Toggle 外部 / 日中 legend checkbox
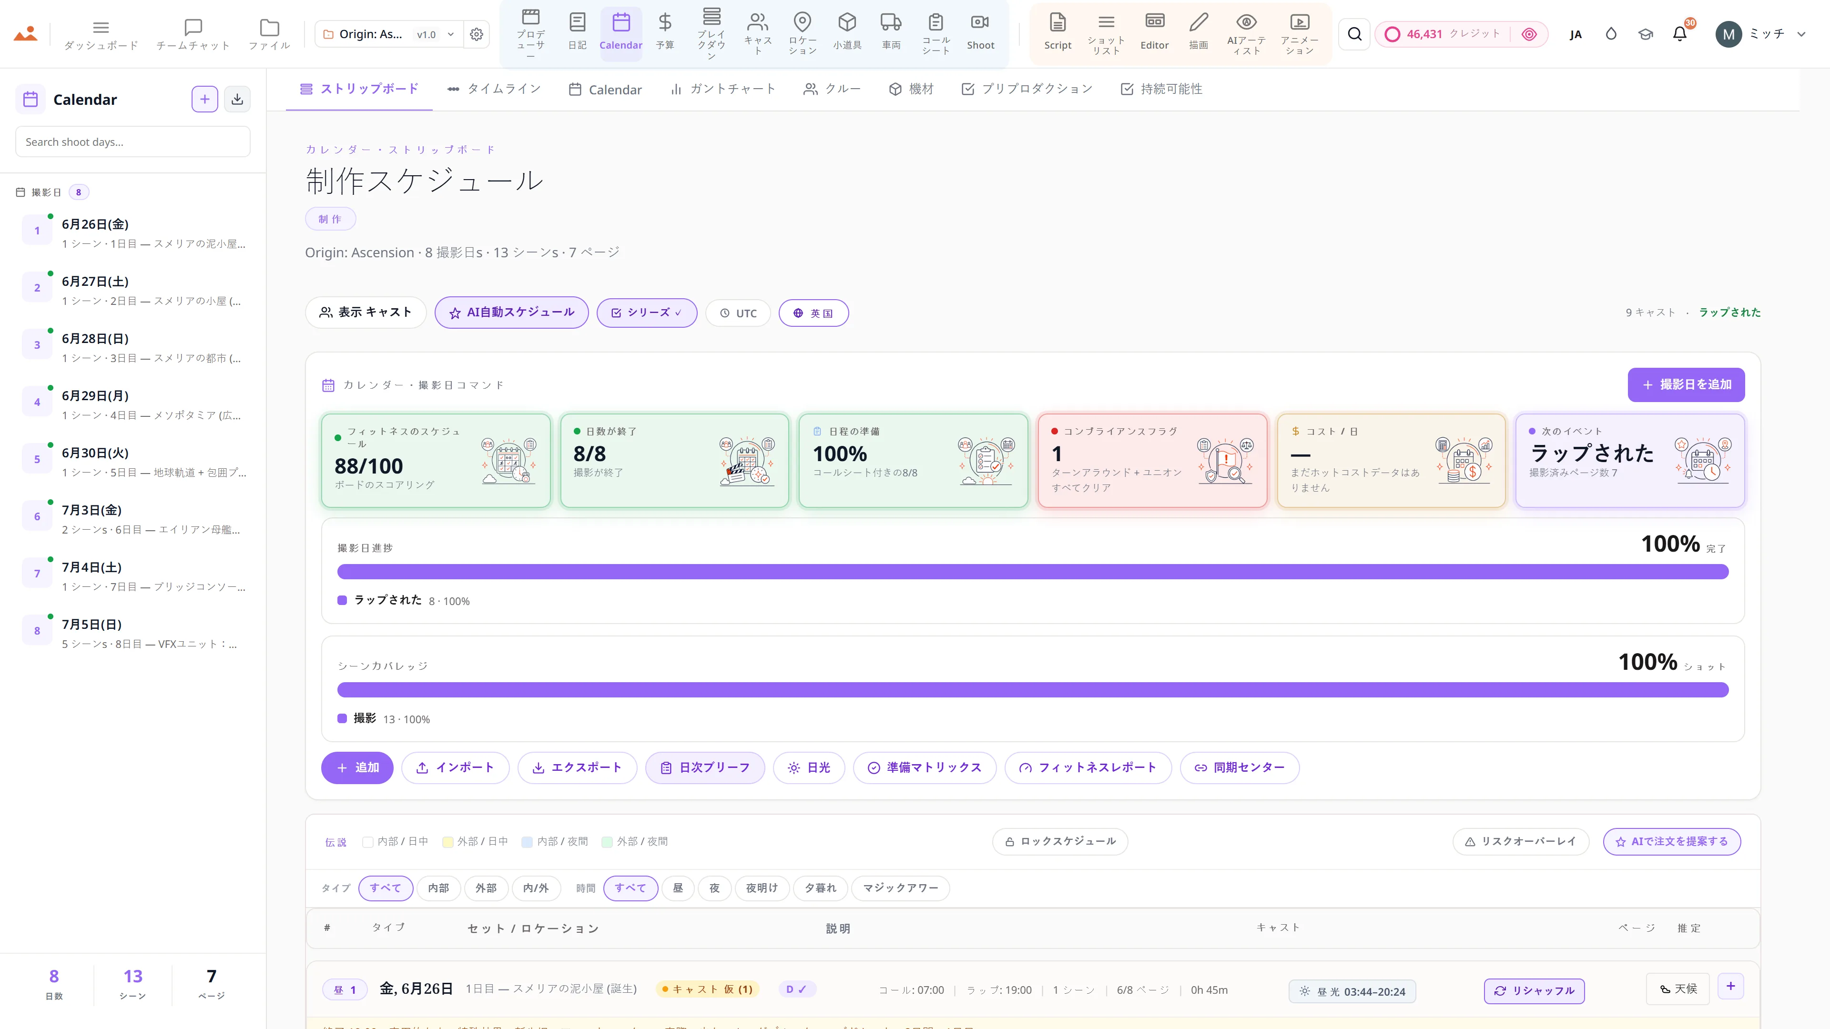The image size is (1830, 1029). coord(447,841)
